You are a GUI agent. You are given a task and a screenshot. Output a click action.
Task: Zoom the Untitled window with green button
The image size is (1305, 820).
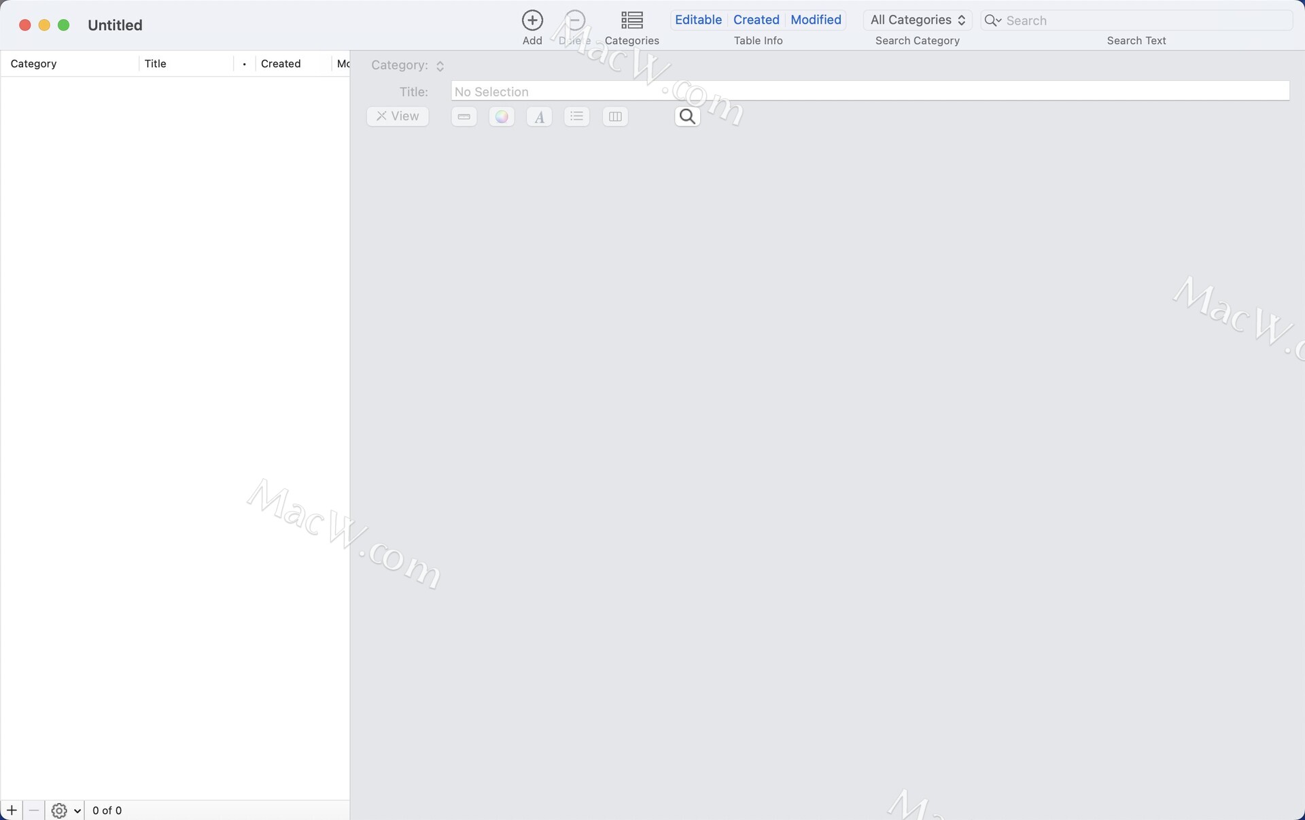click(x=64, y=25)
